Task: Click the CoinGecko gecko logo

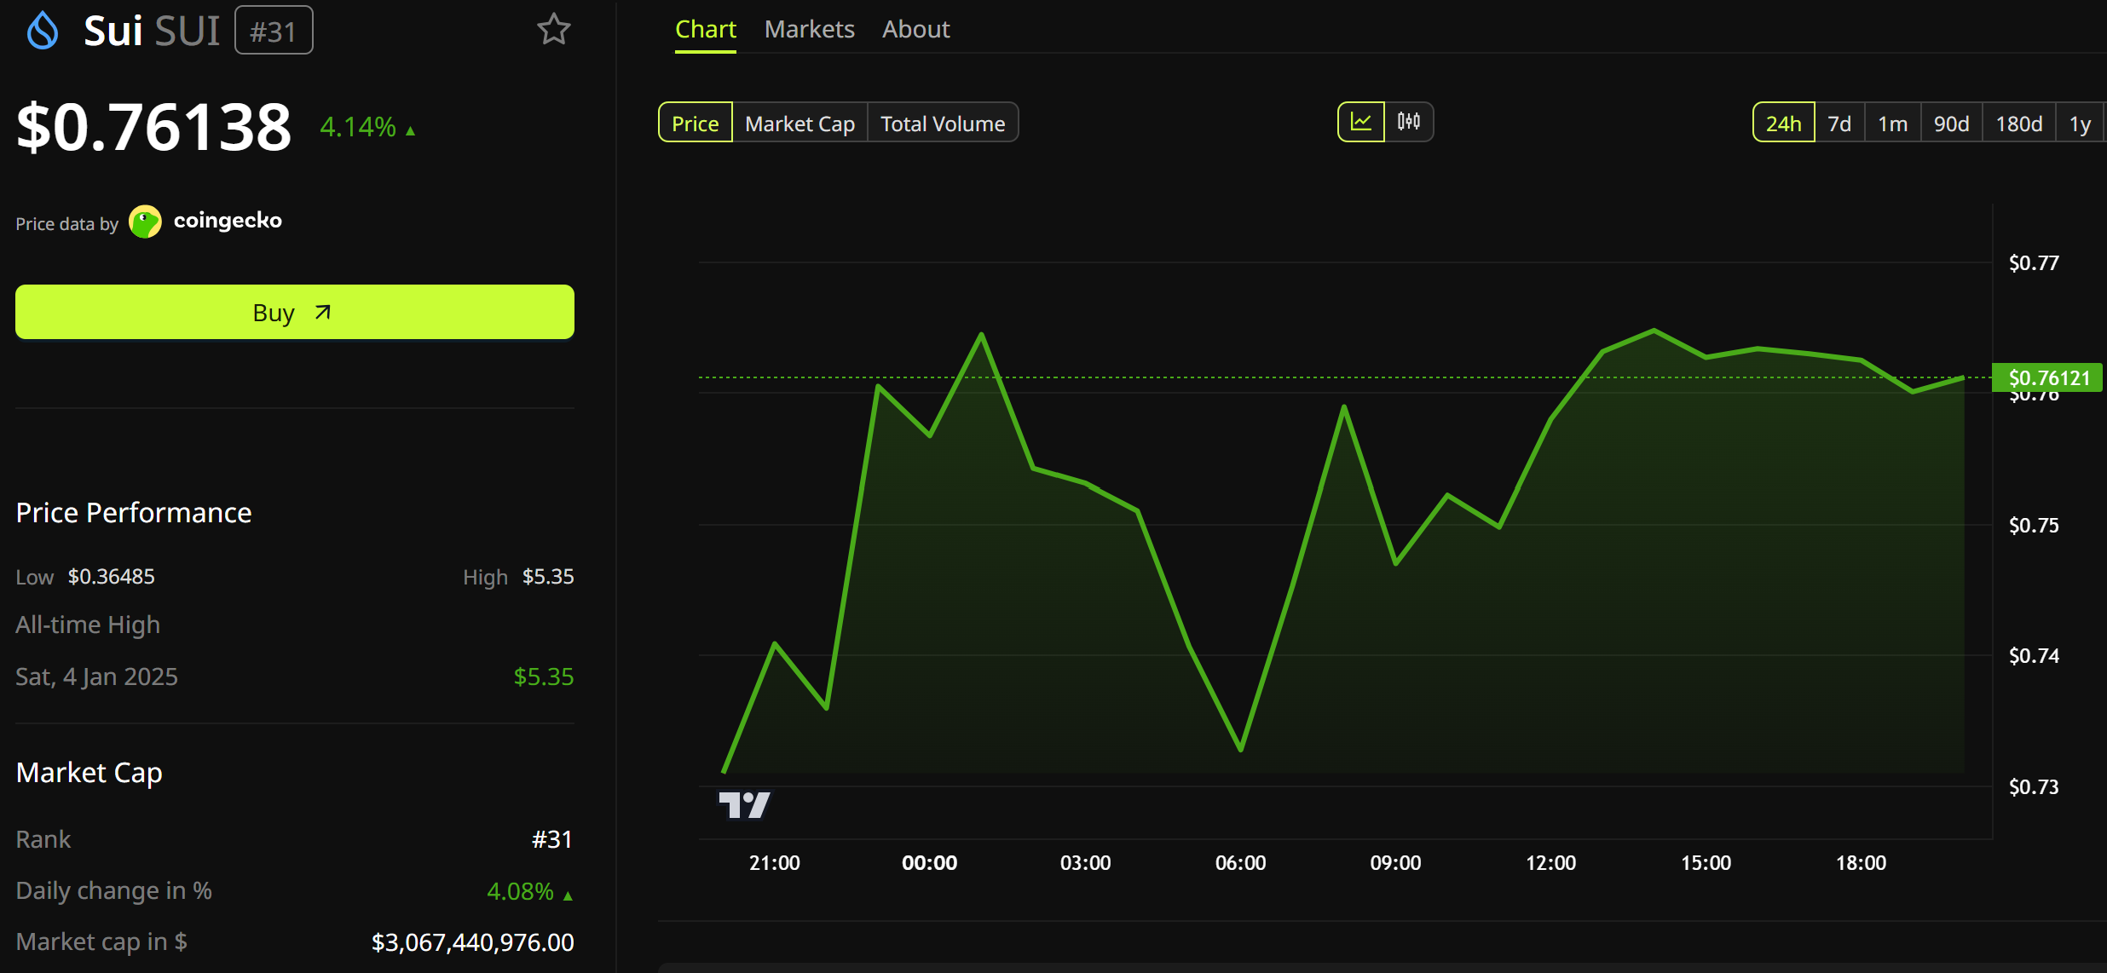Action: pos(145,222)
